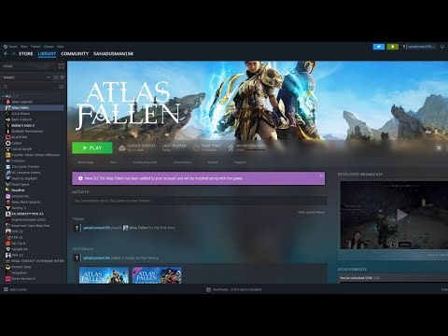Click the info icon in the DLC banner
The width and height of the screenshot is (448, 336).
[80, 178]
